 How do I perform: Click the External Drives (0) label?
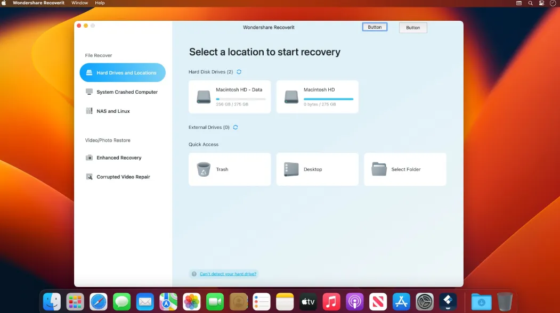pos(209,127)
